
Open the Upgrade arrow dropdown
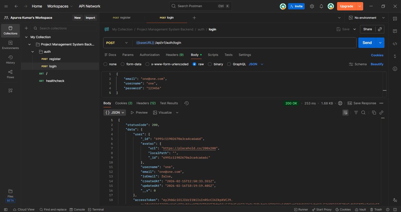(x=360, y=6)
